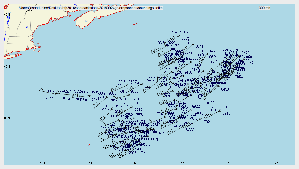Select the '9562' height value
Image resolution: width=299 pixels, height=169 pixels.
(x=135, y=92)
